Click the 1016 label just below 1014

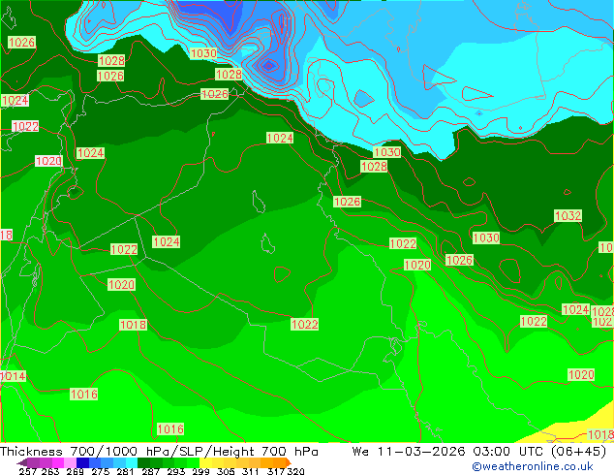(84, 394)
